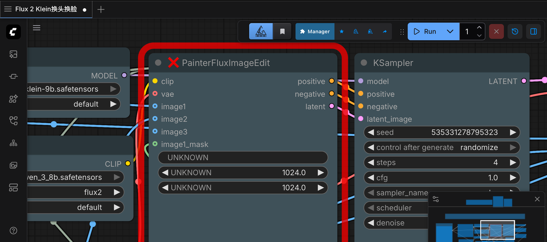The width and height of the screenshot is (547, 242).
Task: Increase steps with its right arrow
Action: click(513, 162)
